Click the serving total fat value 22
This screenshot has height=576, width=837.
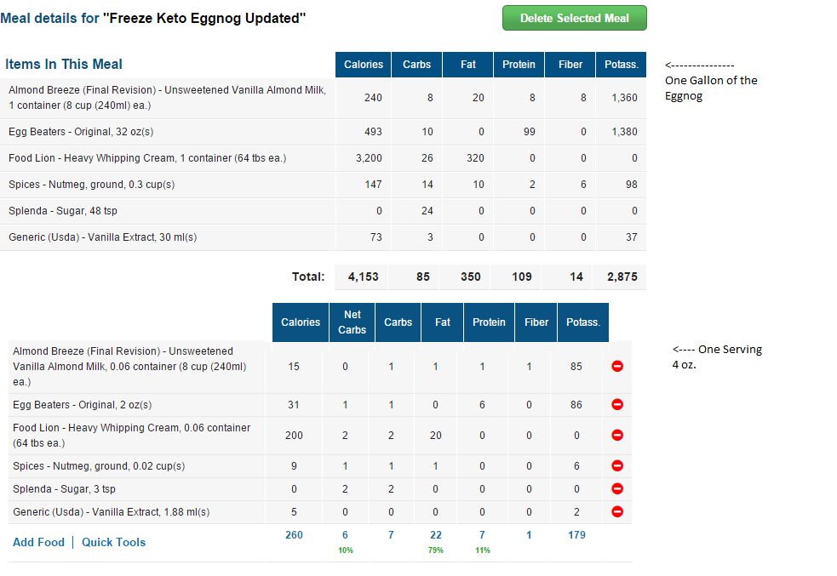(x=436, y=535)
